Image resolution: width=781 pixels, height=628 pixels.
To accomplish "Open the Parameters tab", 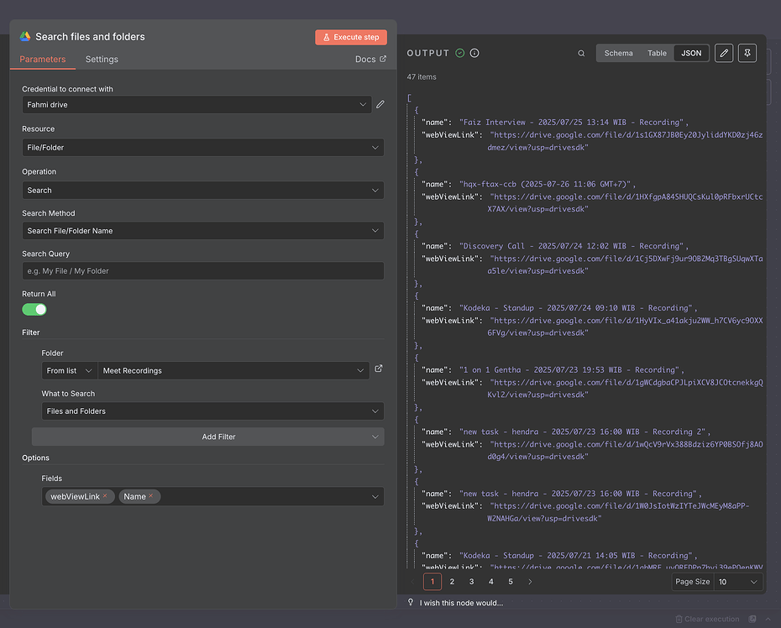I will (x=43, y=60).
